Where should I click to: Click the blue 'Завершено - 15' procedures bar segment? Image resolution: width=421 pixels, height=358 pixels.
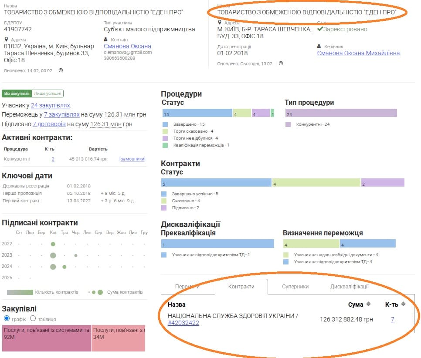tap(197, 113)
